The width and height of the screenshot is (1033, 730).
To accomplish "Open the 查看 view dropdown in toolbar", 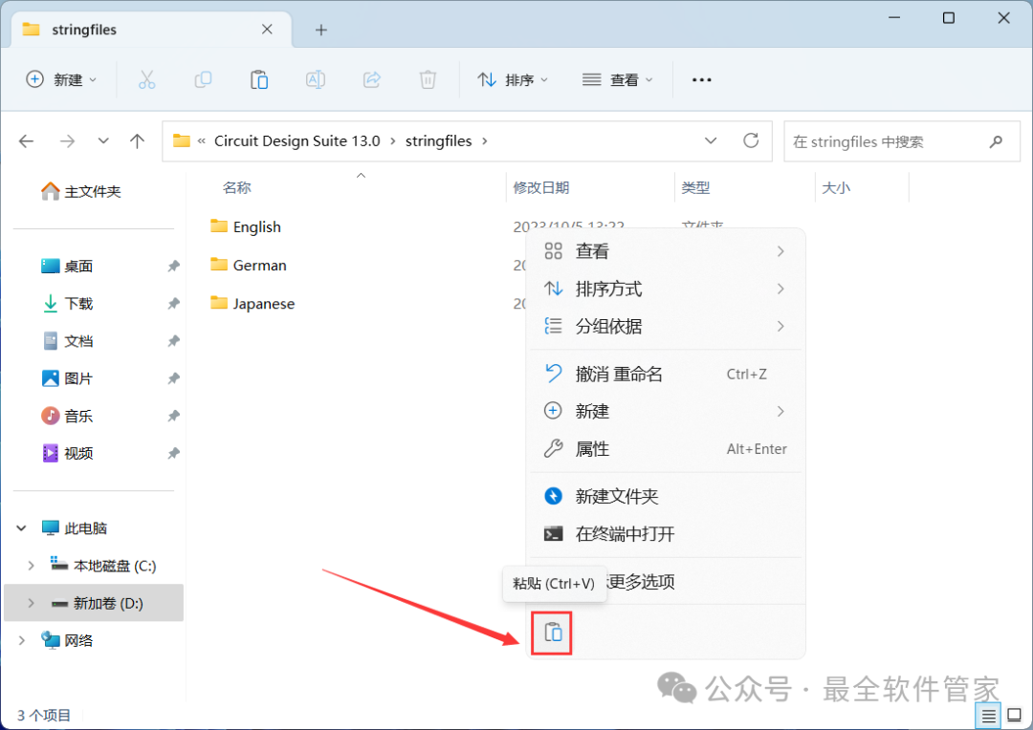I will (x=617, y=80).
